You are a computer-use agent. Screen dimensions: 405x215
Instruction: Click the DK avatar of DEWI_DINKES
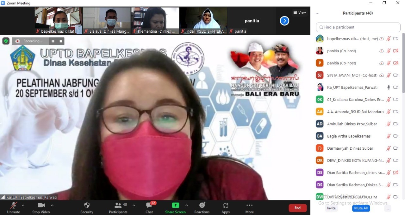tap(320, 160)
